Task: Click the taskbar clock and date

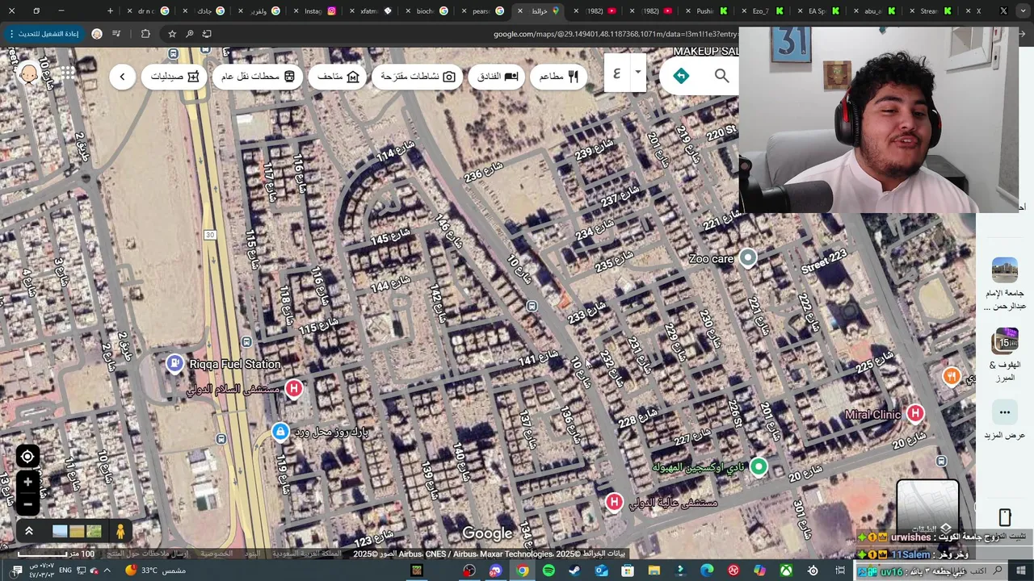Action: pos(41,571)
